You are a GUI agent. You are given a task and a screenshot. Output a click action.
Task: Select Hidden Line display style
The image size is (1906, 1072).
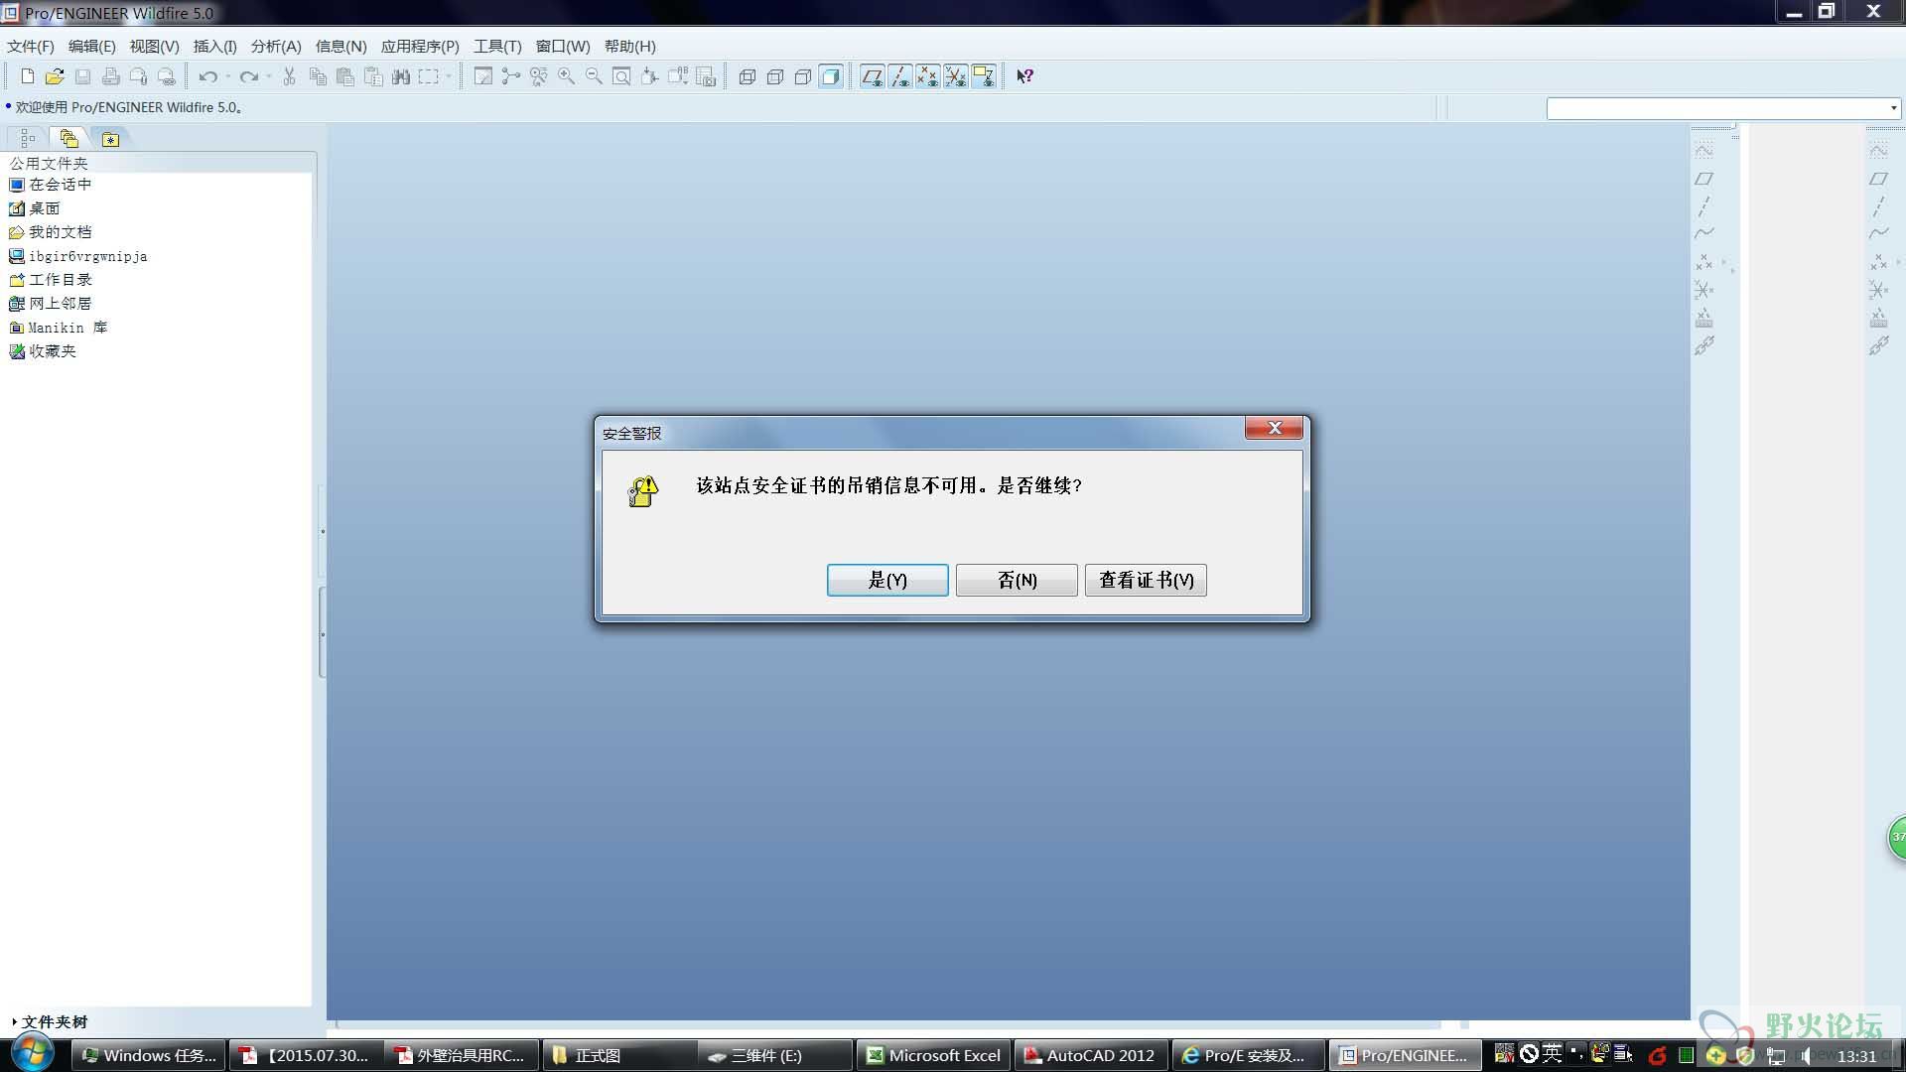coord(775,76)
